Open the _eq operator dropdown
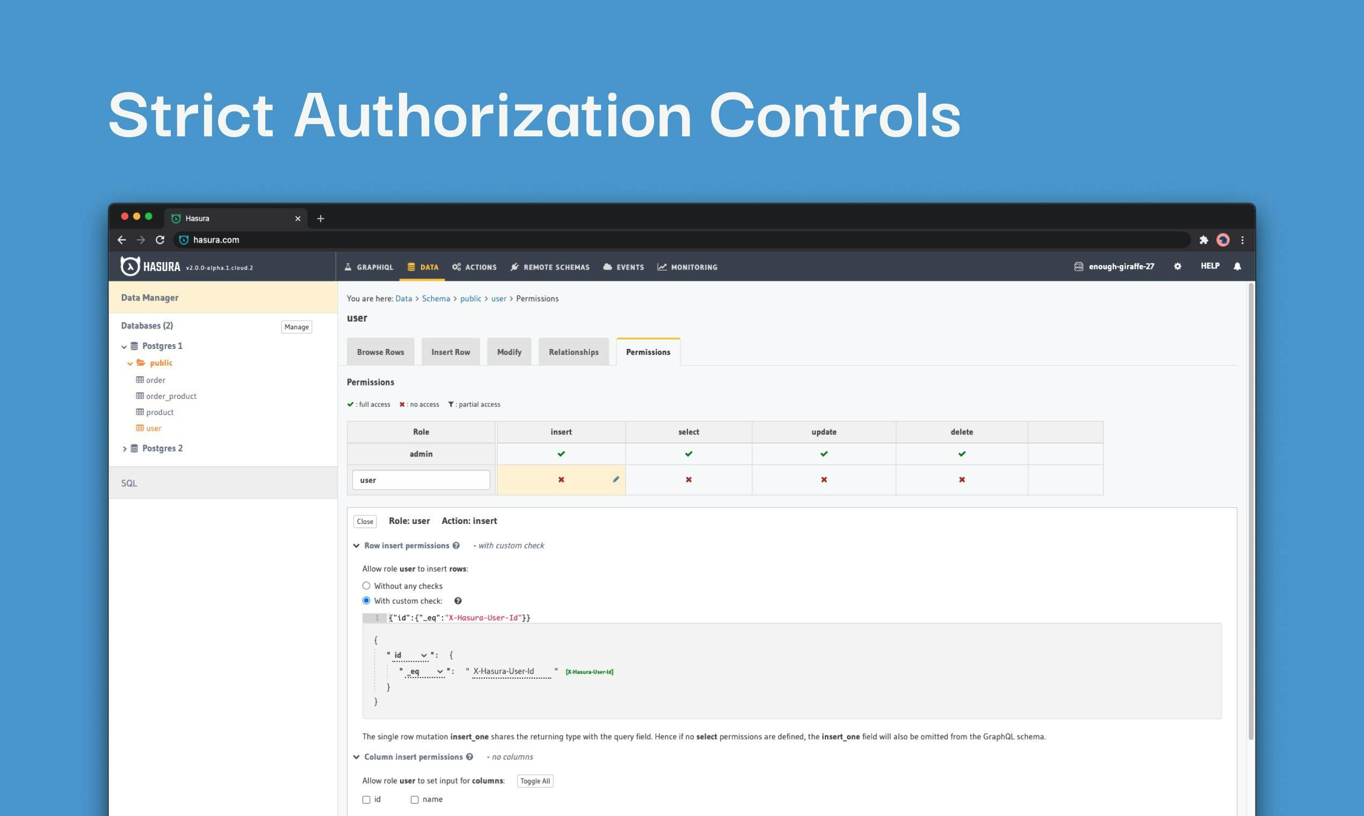 (x=425, y=672)
